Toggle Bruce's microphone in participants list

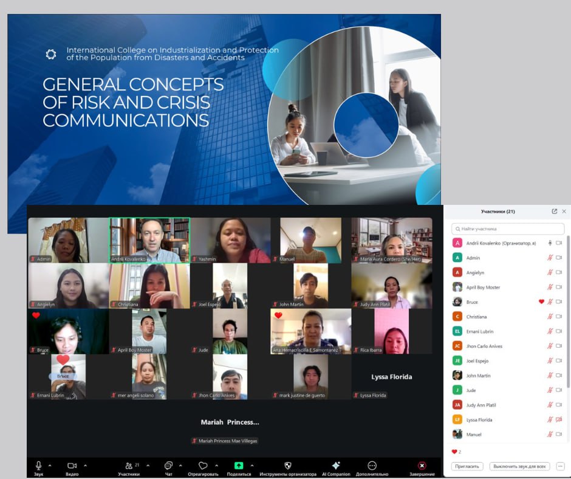(550, 302)
